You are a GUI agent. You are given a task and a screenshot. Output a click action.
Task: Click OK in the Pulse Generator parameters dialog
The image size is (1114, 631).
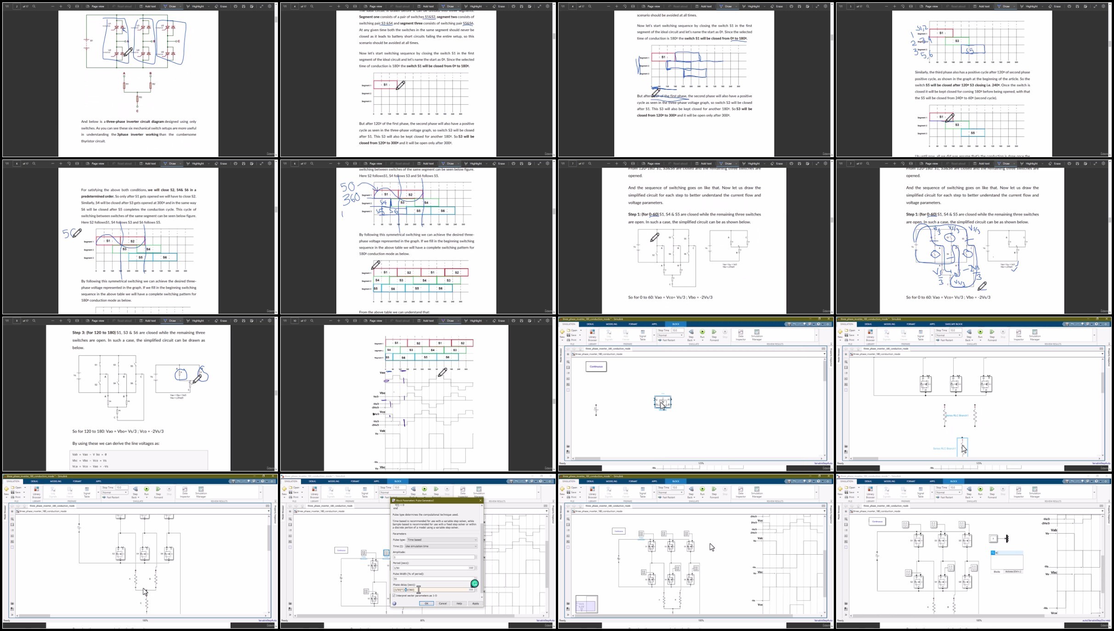pyautogui.click(x=426, y=603)
